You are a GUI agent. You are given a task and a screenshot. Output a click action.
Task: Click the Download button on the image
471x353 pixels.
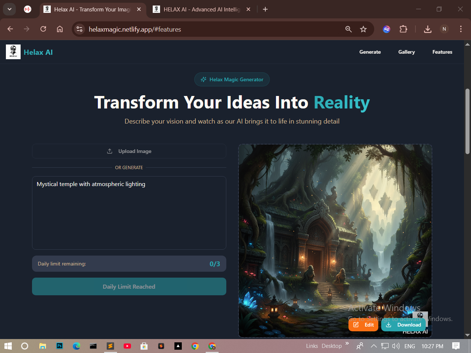coord(403,325)
